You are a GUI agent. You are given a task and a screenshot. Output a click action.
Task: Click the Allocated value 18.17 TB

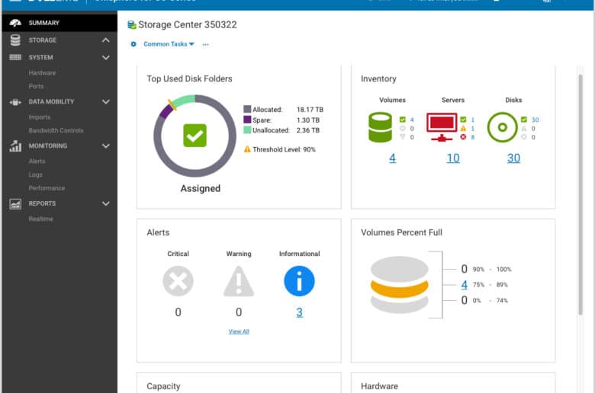tap(310, 110)
